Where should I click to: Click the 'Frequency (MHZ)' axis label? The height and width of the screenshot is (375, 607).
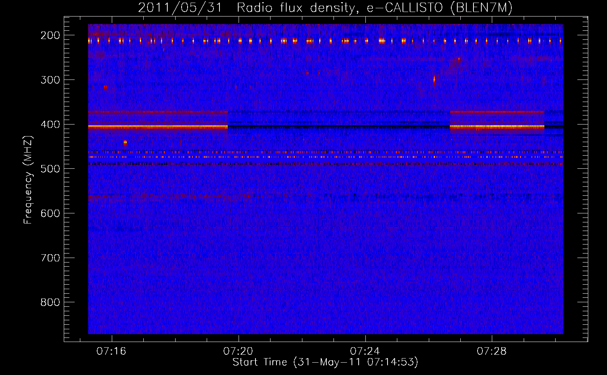(28, 180)
